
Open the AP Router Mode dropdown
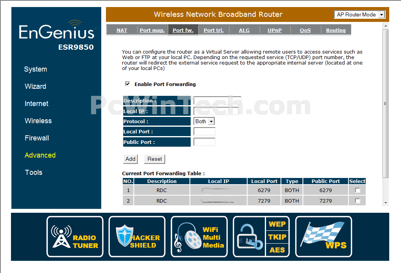(359, 14)
